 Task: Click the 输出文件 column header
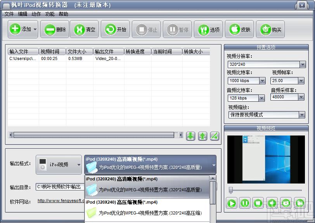(x=109, y=51)
